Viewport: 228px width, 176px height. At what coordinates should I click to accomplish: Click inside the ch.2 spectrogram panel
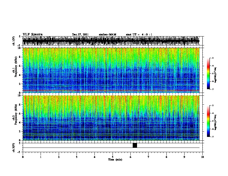coord(111,118)
